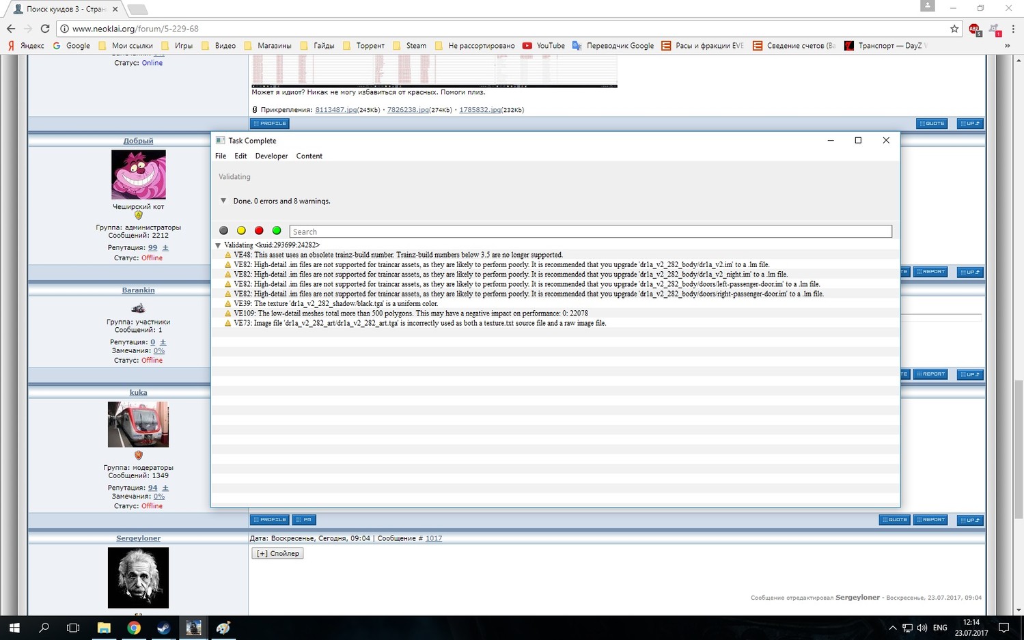
Task: Click the browser reload icon
Action: pos(45,29)
